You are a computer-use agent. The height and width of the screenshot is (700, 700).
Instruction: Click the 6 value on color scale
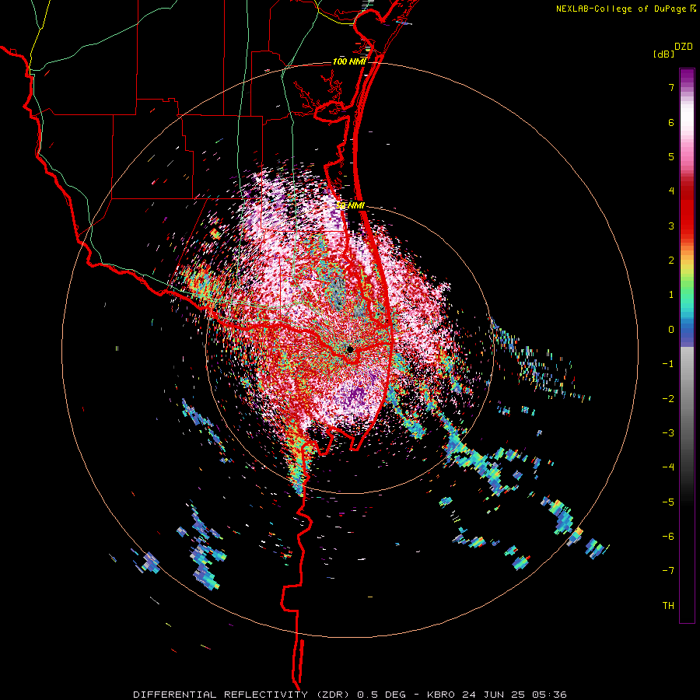pyautogui.click(x=671, y=122)
